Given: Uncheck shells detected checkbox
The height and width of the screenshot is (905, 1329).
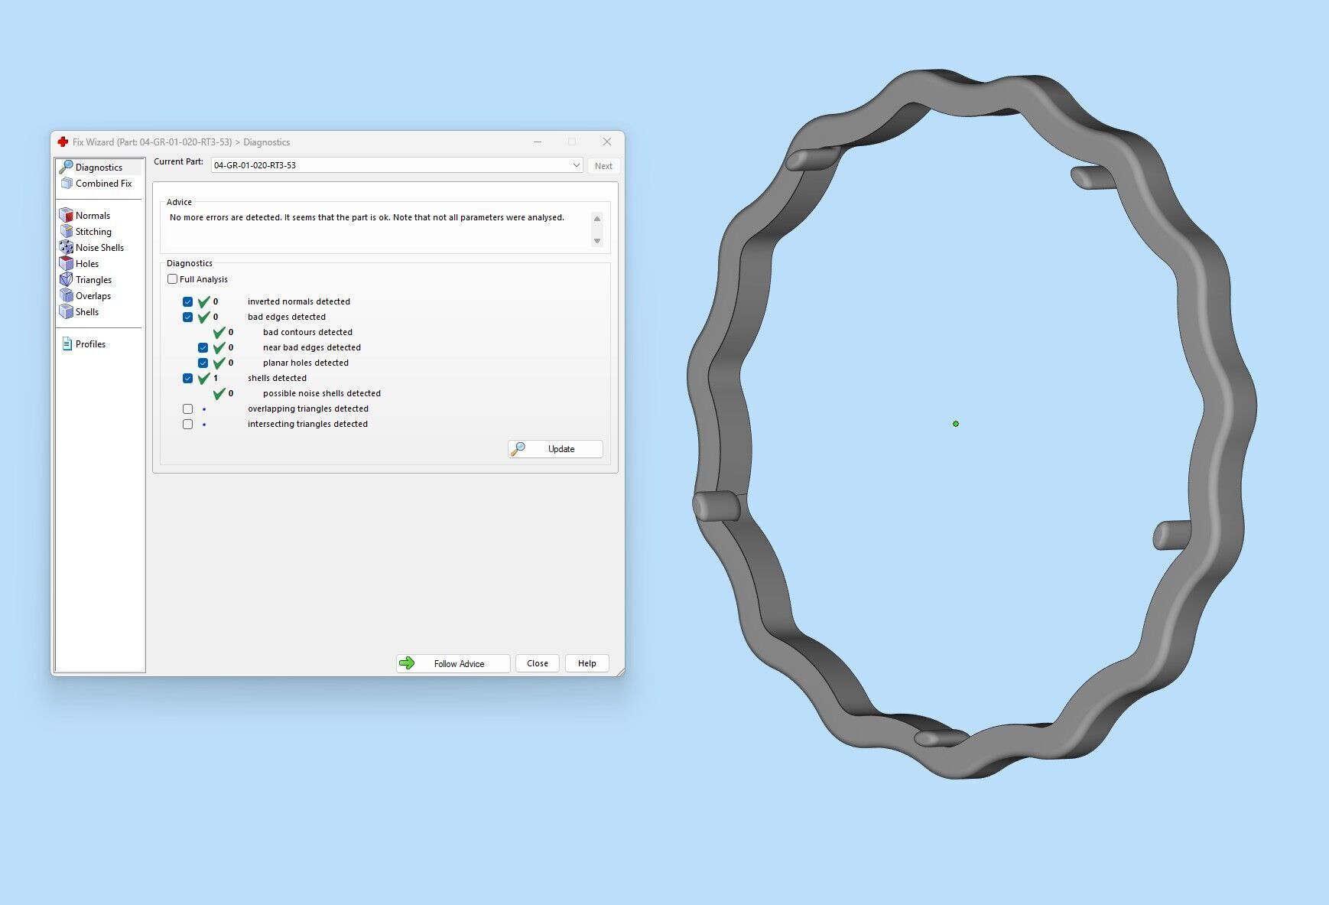Looking at the screenshot, I should point(188,378).
